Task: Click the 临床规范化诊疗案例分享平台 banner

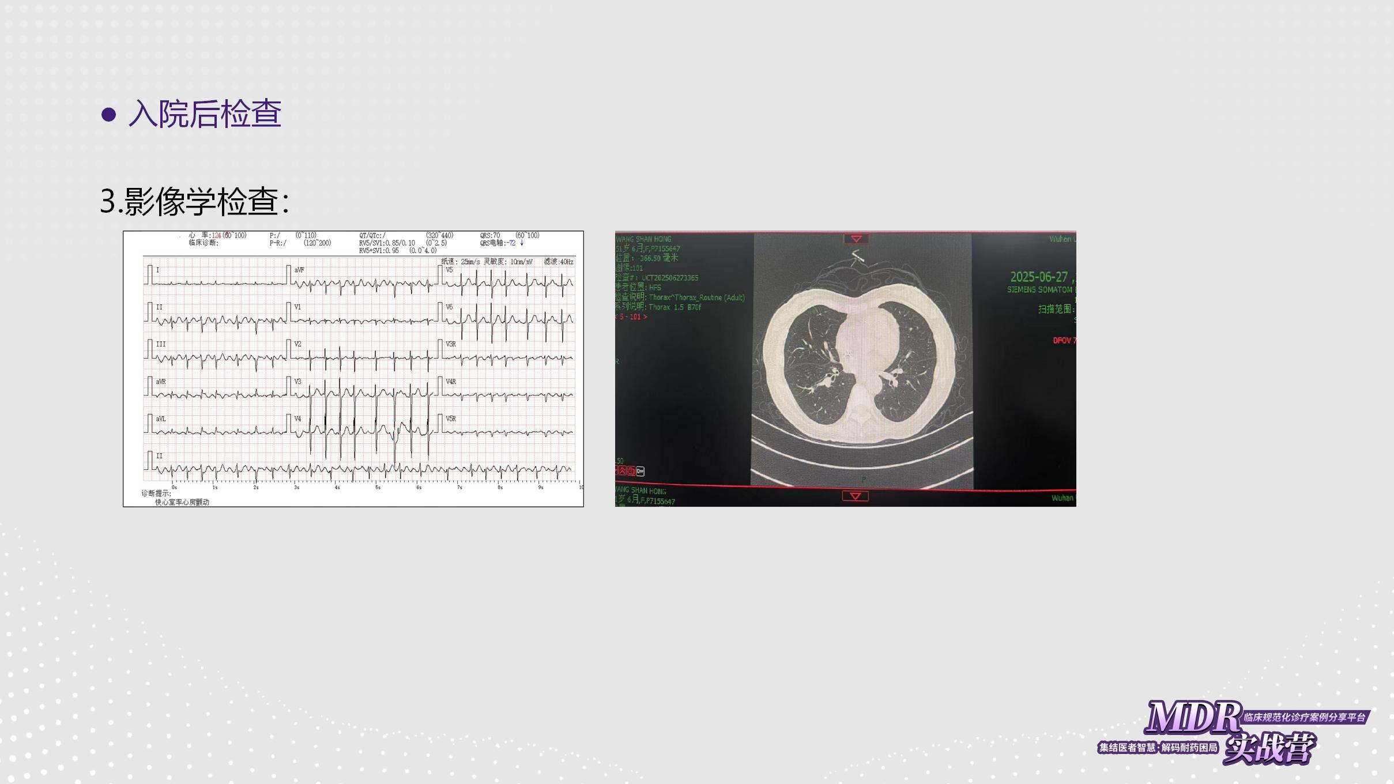Action: (1305, 717)
